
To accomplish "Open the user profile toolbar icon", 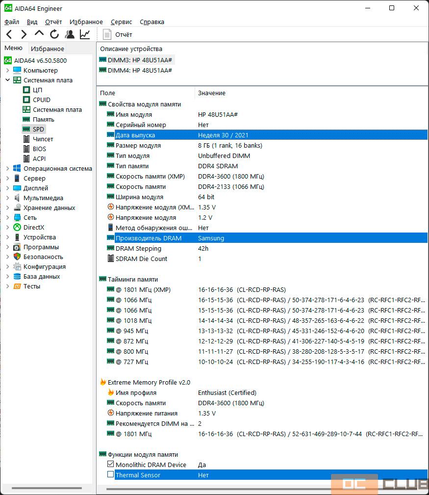I will 70,34.
